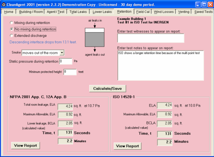Click the ISO Time seconds value
The image size is (214, 157).
(x=165, y=134)
